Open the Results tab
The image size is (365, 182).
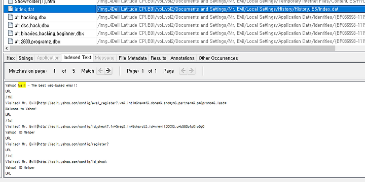tap(159, 58)
